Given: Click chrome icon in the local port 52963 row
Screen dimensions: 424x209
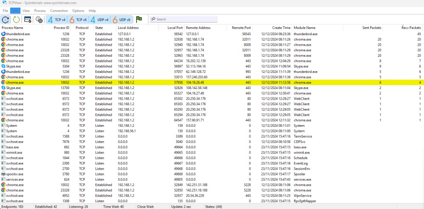Looking at the screenshot, I should tap(3, 56).
